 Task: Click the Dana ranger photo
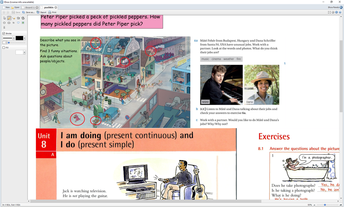(x=262, y=85)
